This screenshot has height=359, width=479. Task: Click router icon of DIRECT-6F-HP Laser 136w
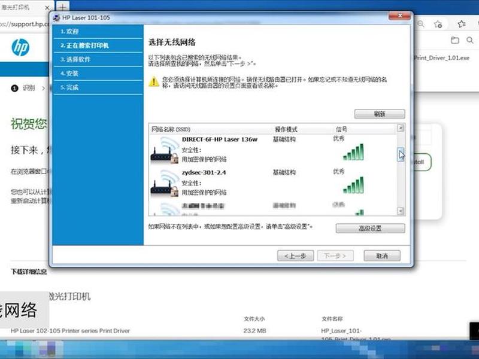coord(165,150)
